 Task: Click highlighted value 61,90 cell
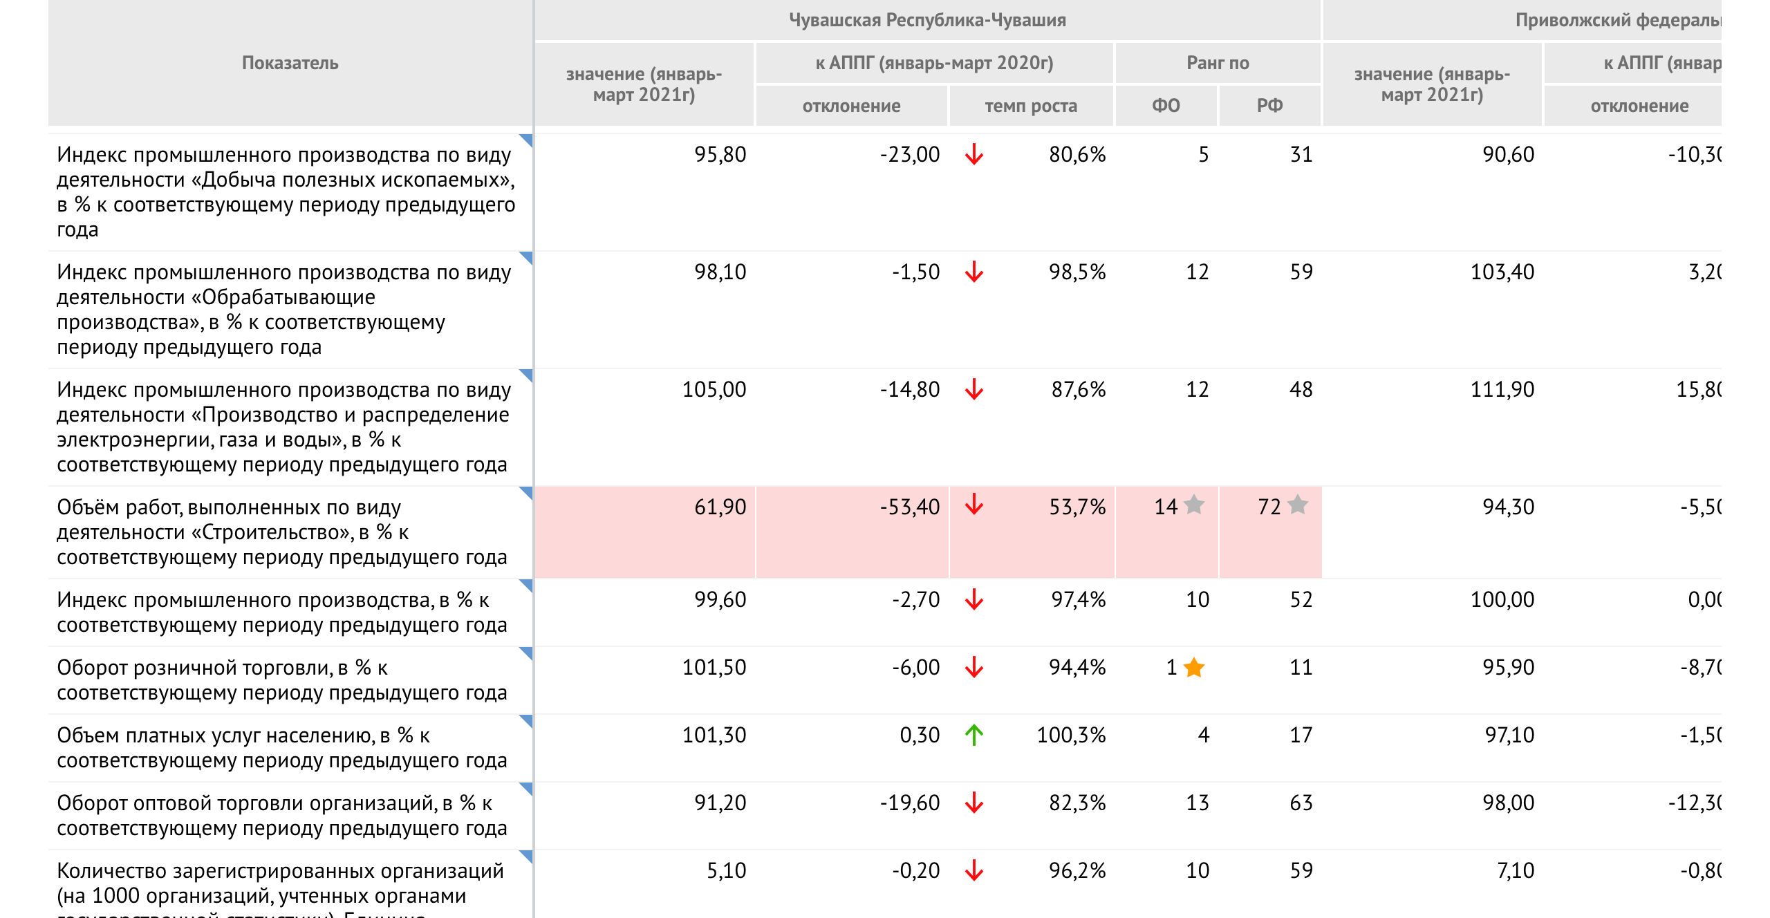point(644,532)
